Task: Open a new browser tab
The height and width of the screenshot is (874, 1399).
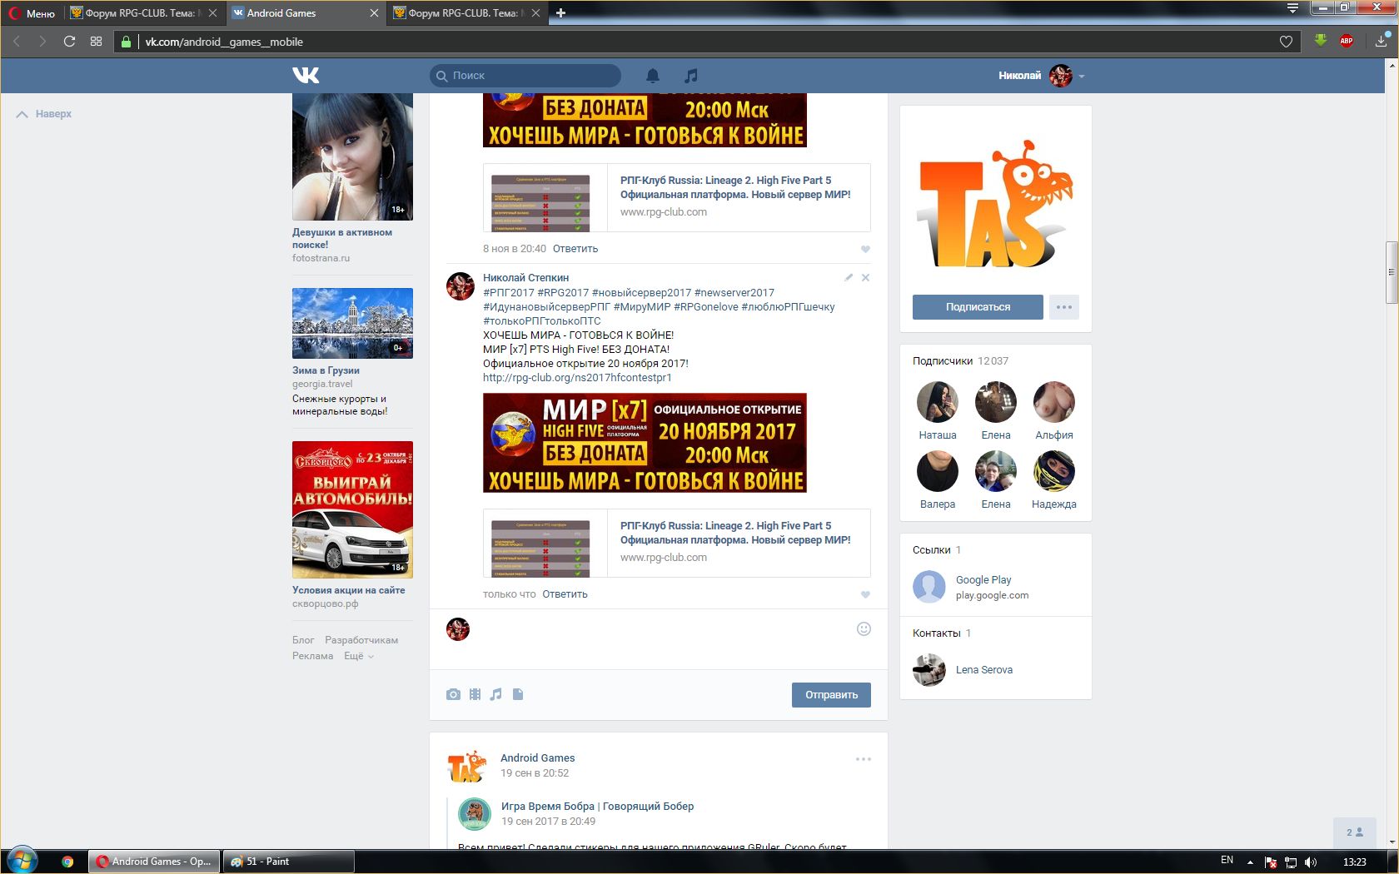Action: (560, 13)
